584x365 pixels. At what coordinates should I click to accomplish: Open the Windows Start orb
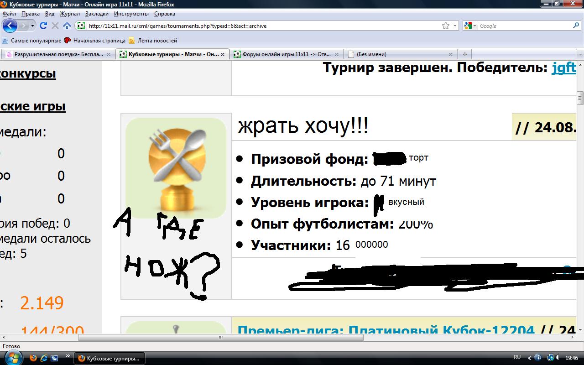click(12, 358)
